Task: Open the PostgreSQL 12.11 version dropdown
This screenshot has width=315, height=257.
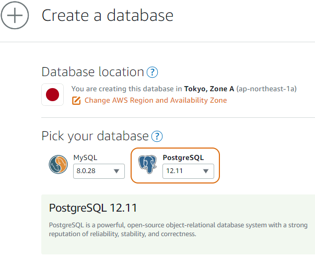Action: tap(188, 171)
